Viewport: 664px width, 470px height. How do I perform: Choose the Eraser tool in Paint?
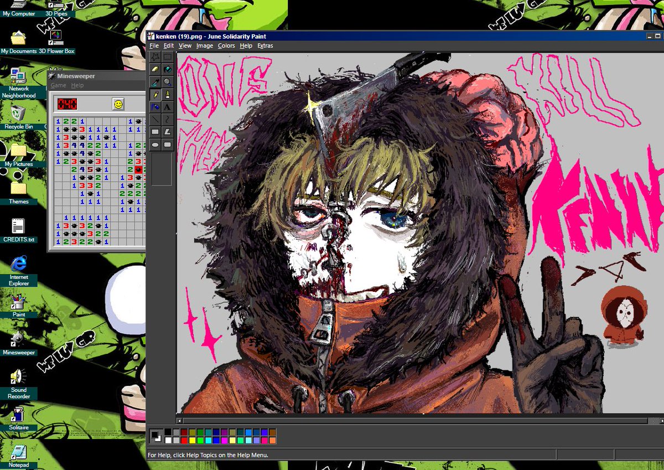tap(155, 69)
